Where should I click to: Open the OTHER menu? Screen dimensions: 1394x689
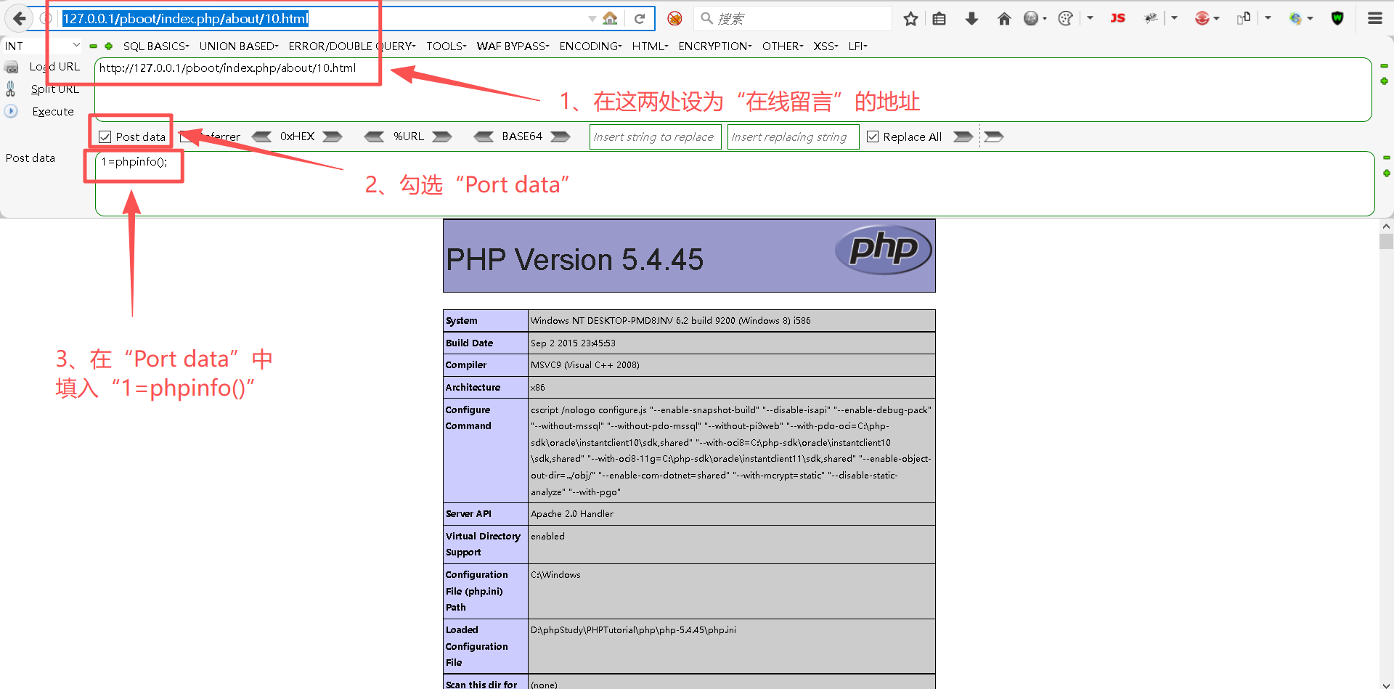[783, 46]
